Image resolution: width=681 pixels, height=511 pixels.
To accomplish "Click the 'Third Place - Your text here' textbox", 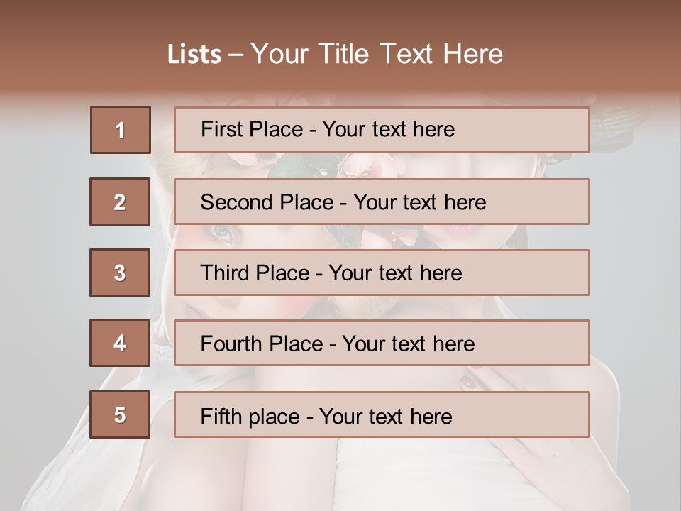I will tap(382, 273).
